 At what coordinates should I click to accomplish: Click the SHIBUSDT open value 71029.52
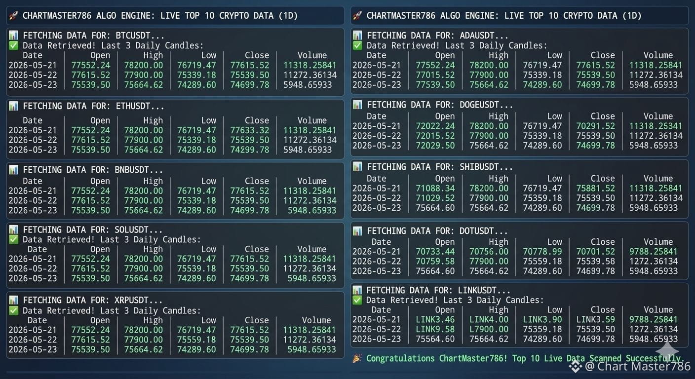click(x=435, y=198)
